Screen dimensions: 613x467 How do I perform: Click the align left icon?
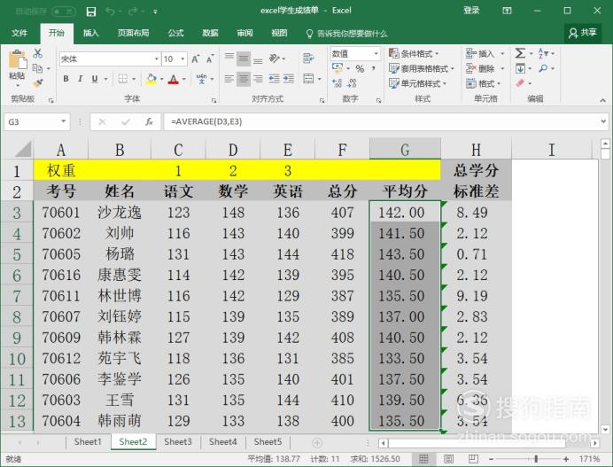229,79
